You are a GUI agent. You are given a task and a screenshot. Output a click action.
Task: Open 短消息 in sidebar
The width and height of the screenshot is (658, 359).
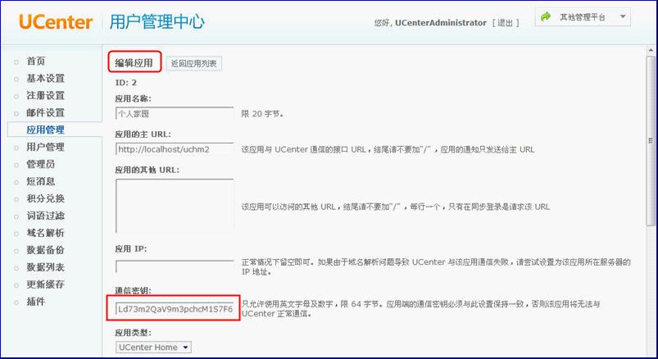[41, 181]
